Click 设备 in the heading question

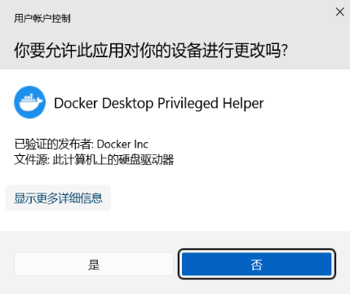[x=187, y=51]
